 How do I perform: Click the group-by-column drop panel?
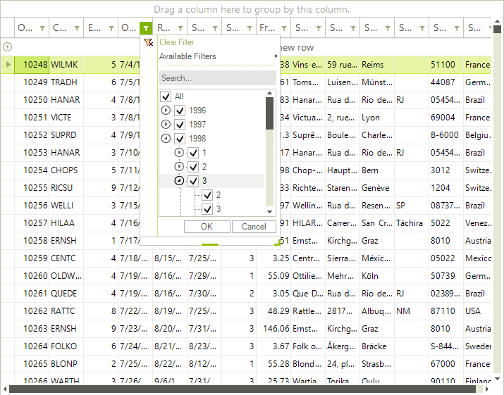pos(252,9)
